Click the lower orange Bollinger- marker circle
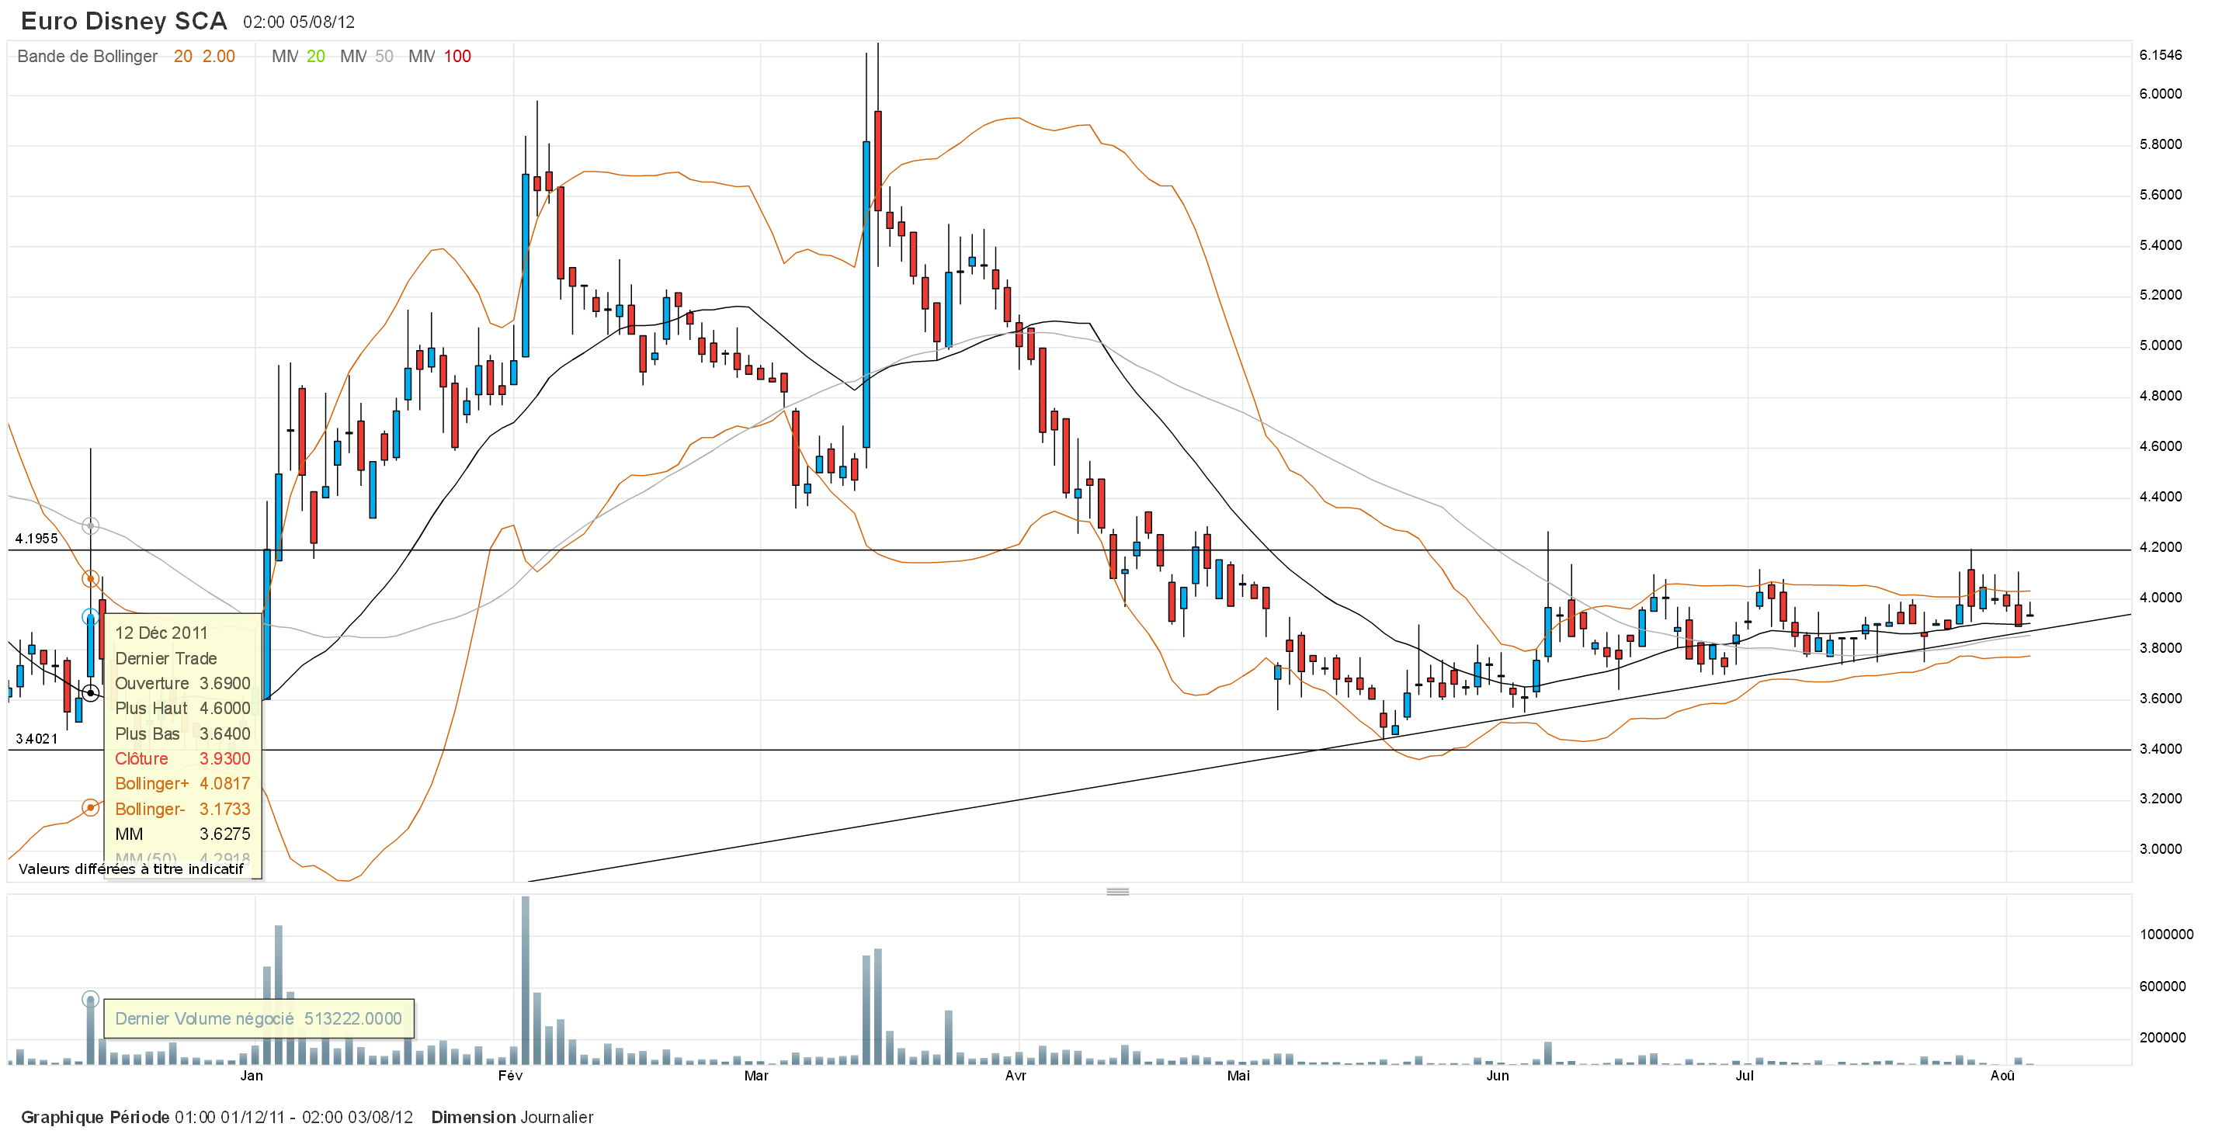The width and height of the screenshot is (2236, 1134). [90, 808]
